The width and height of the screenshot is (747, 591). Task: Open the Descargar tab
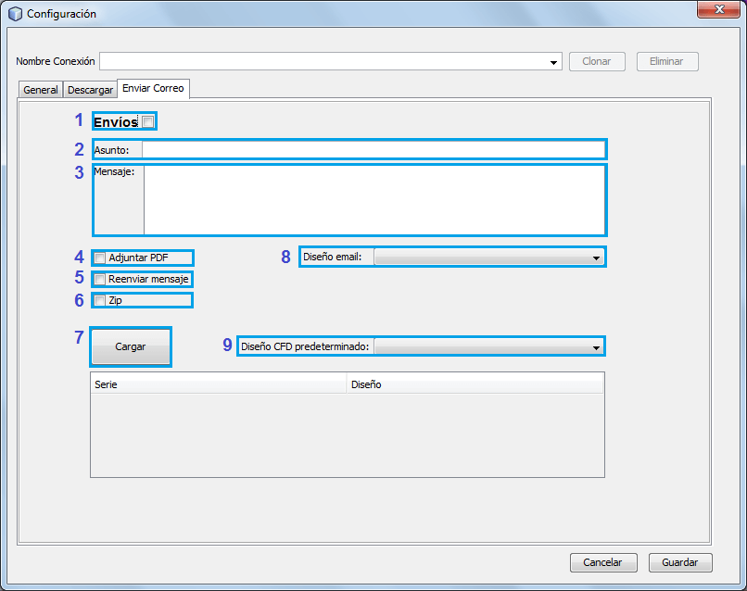click(x=90, y=90)
